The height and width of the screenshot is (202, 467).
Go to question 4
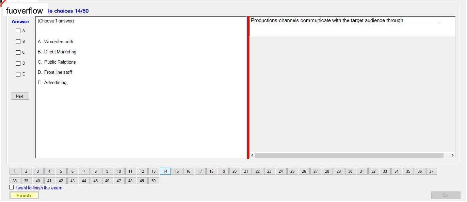click(x=49, y=171)
